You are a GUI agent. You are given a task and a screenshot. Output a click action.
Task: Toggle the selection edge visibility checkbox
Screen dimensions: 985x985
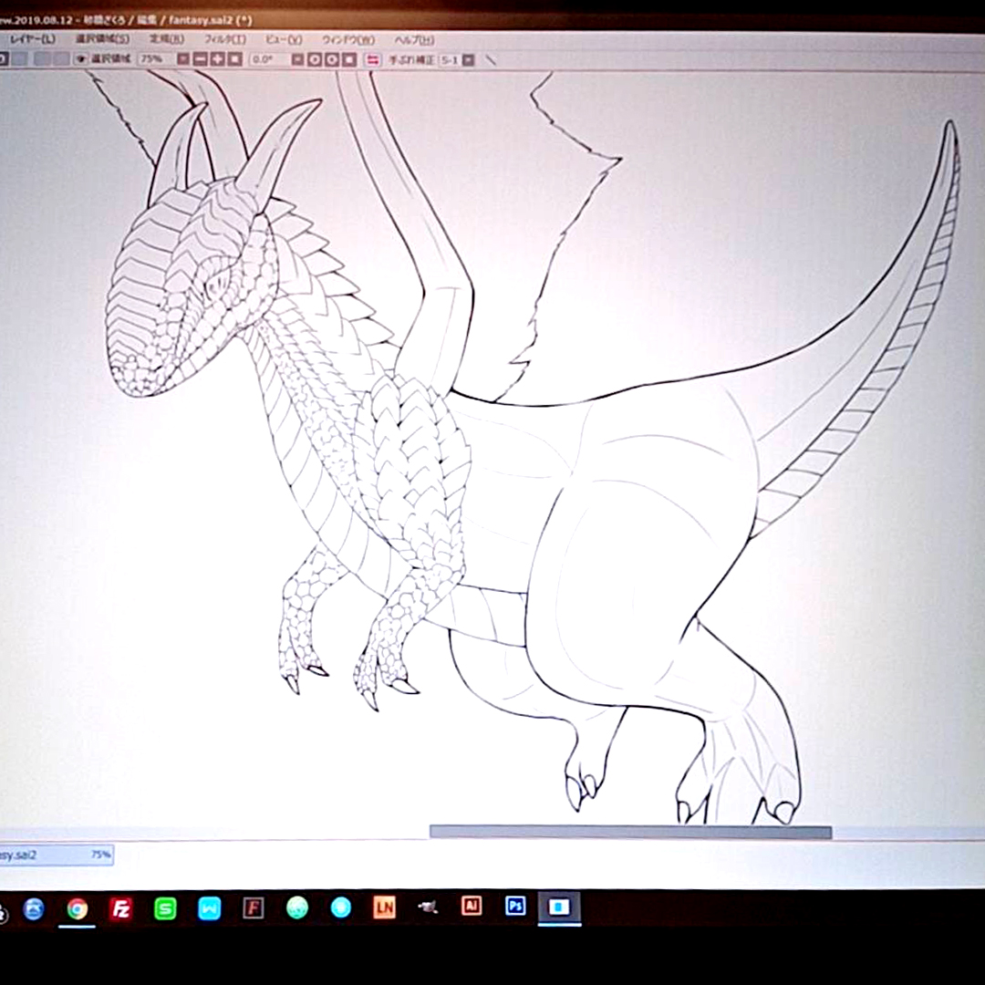click(x=81, y=59)
